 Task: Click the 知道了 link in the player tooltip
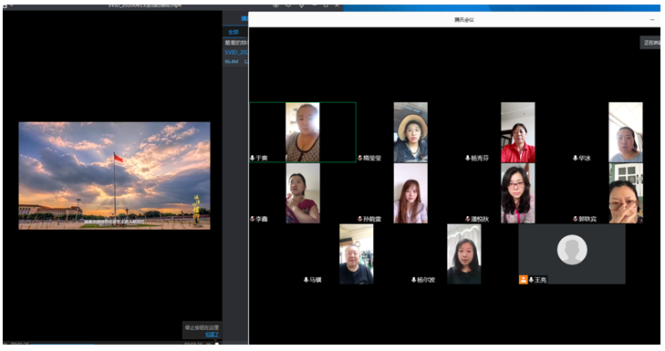coord(212,335)
